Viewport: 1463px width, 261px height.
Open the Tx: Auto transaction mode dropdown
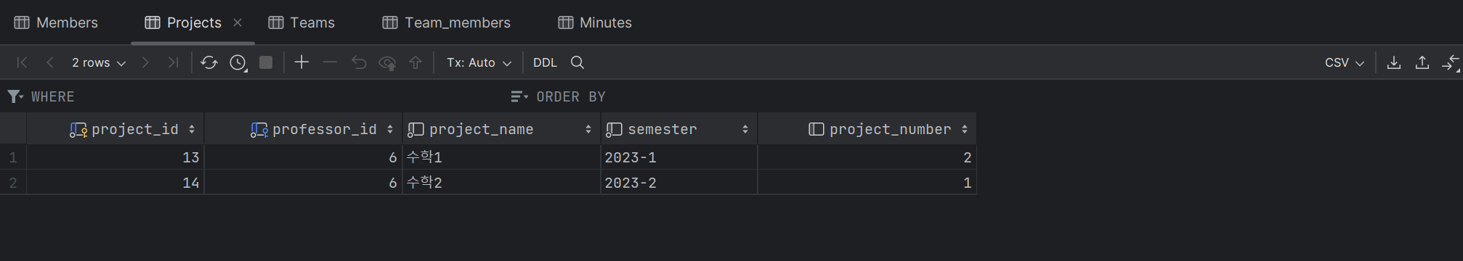click(x=479, y=63)
